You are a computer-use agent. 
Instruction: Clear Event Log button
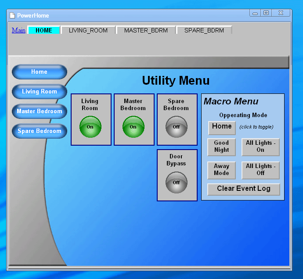[244, 189]
